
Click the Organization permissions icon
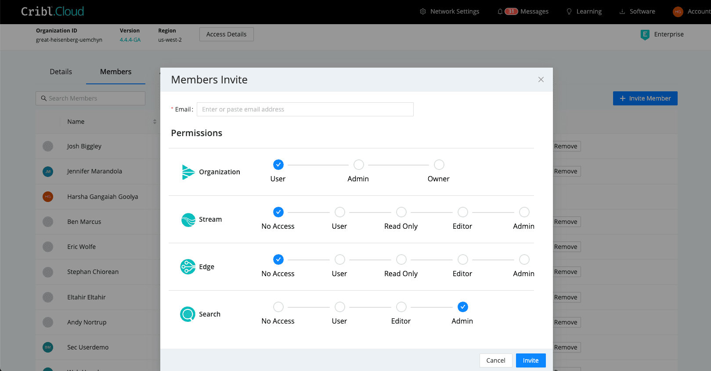pos(188,172)
